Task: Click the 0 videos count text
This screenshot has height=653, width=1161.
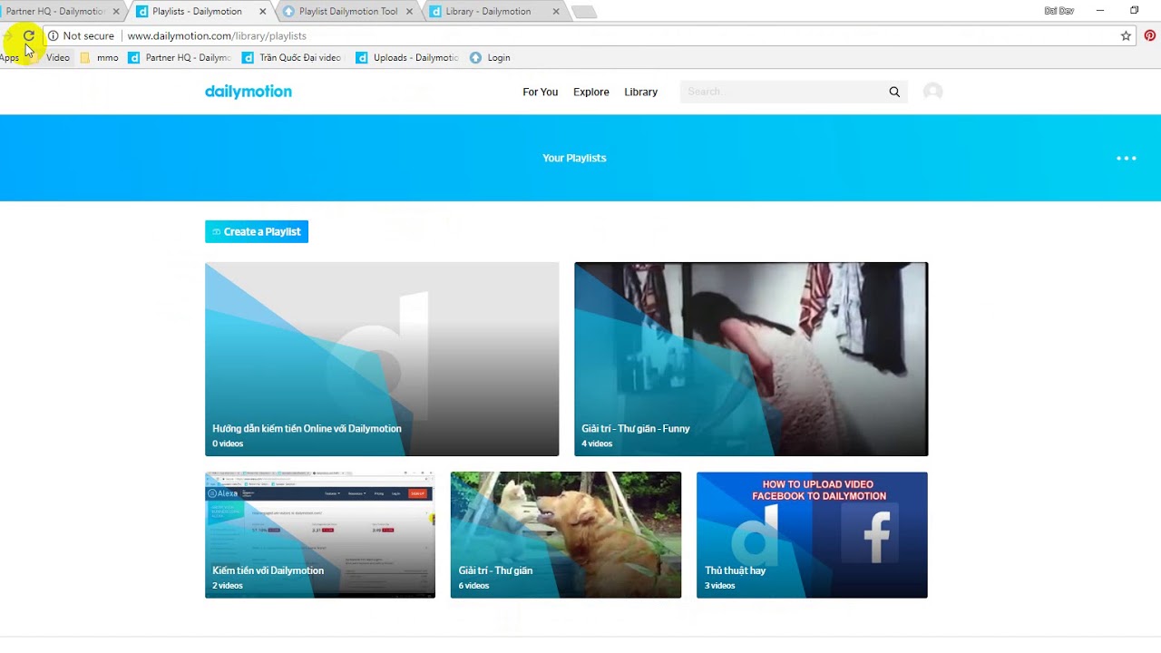Action: [228, 443]
